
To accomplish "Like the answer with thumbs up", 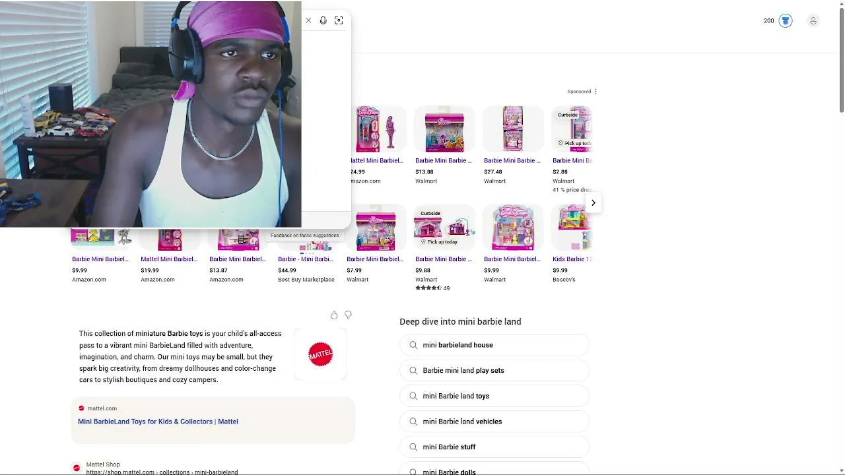I will coord(334,315).
